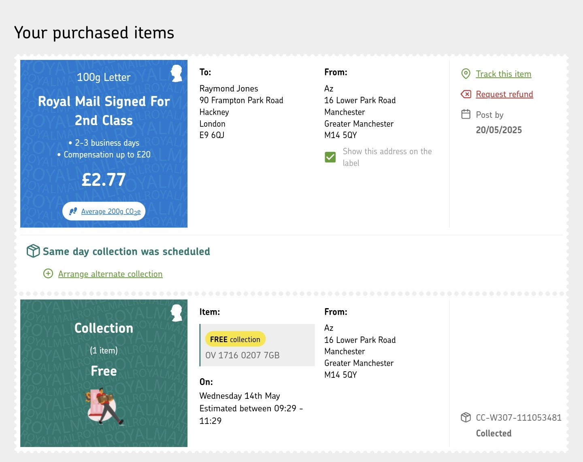This screenshot has height=462, width=583.
Task: Click the Estimated between 09:29 - 11:29 text
Action: tap(251, 415)
